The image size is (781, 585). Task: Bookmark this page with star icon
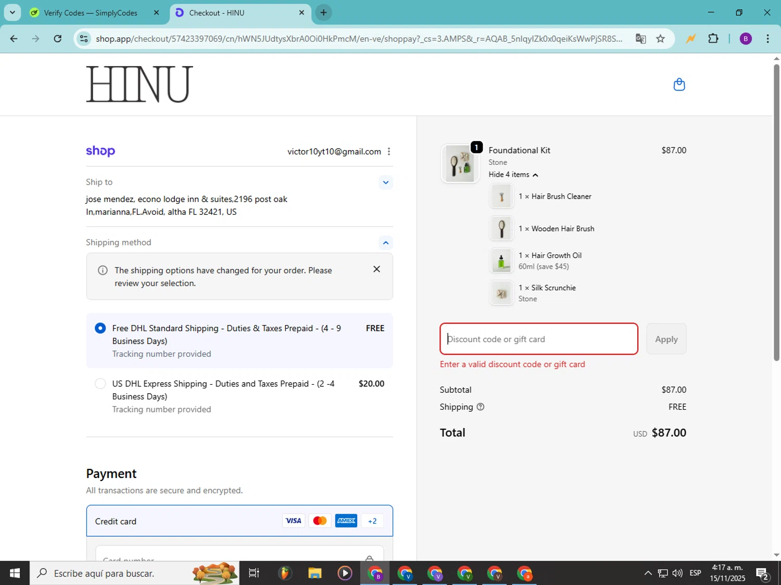click(660, 38)
